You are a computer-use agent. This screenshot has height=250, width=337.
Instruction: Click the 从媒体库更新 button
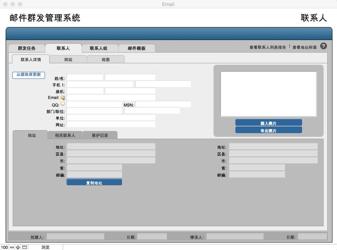click(29, 75)
